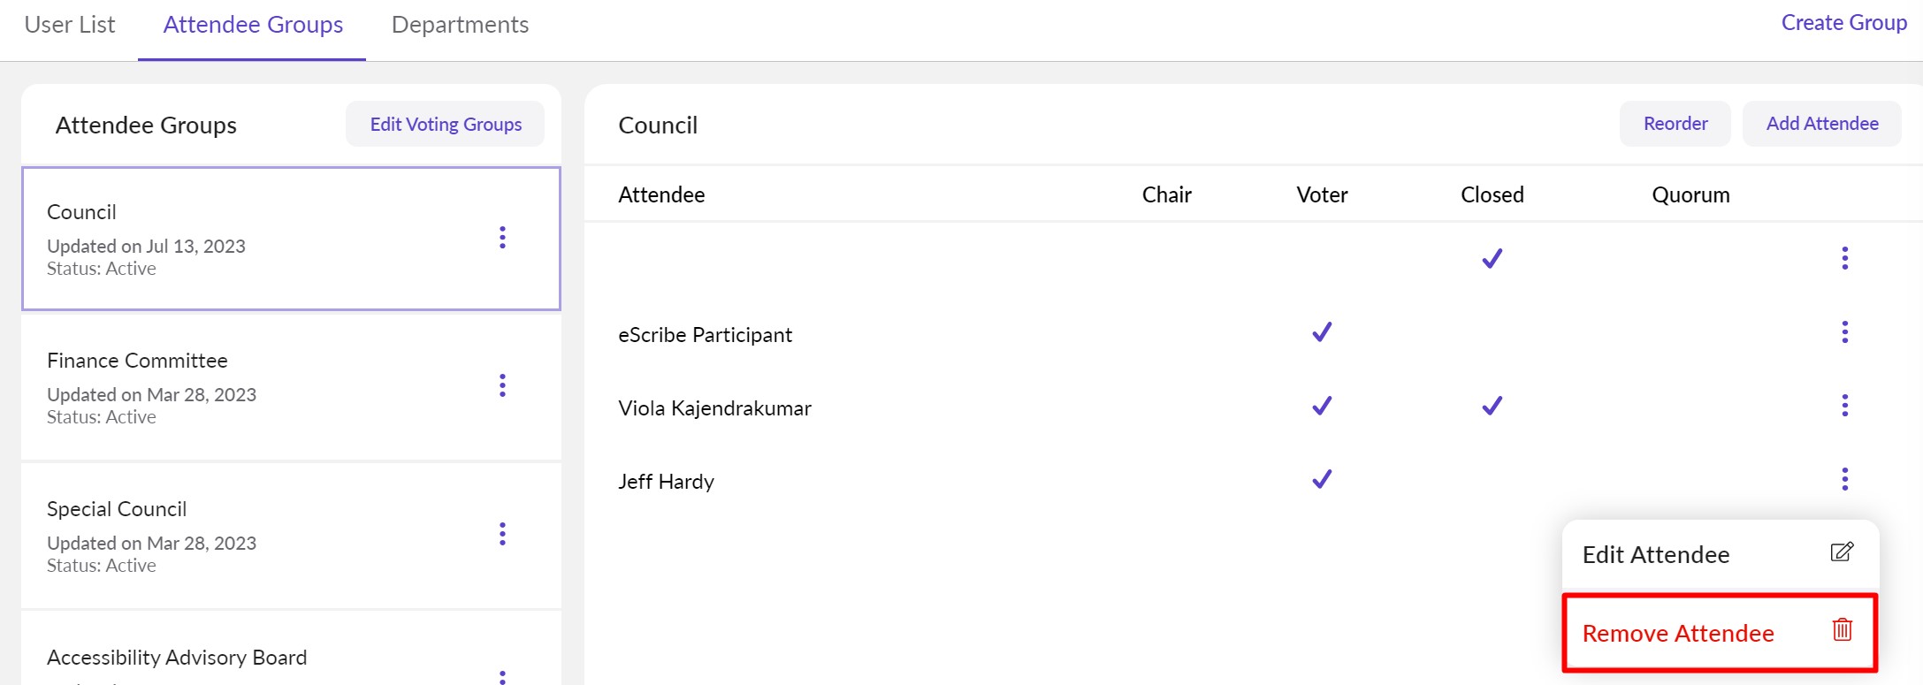Click the pencil icon beside Edit Attendee
The image size is (1923, 685).
[1842, 552]
